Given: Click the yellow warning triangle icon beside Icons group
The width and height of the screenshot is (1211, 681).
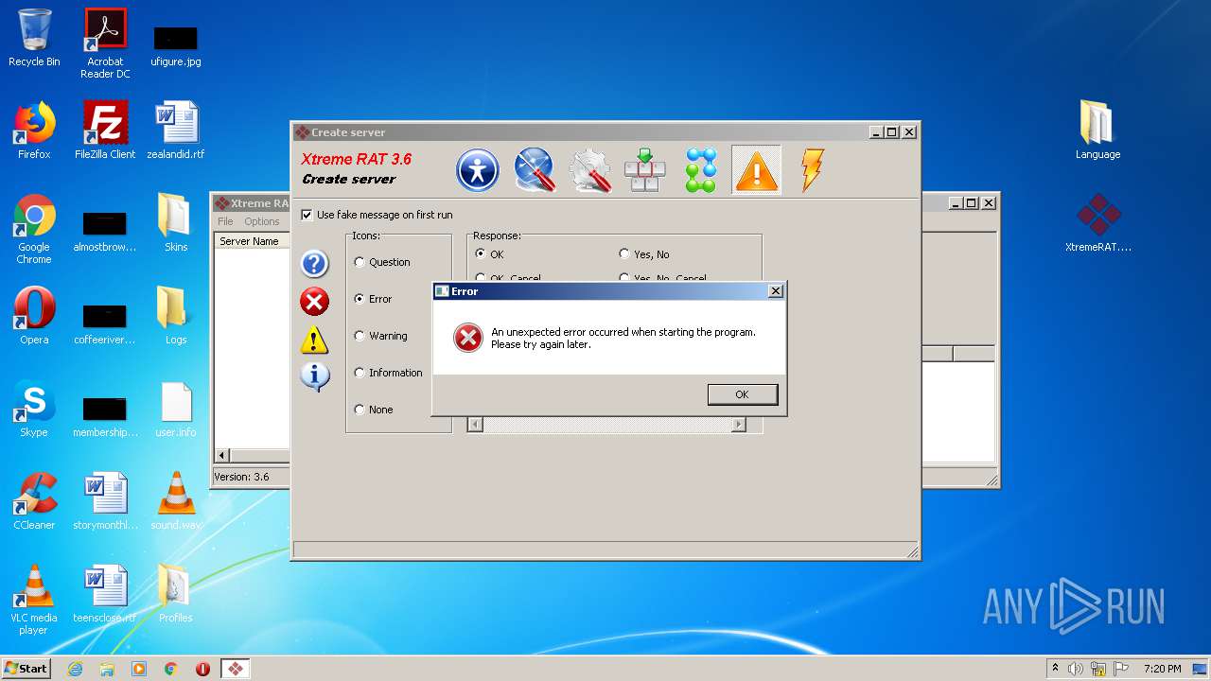Looking at the screenshot, I should point(314,340).
